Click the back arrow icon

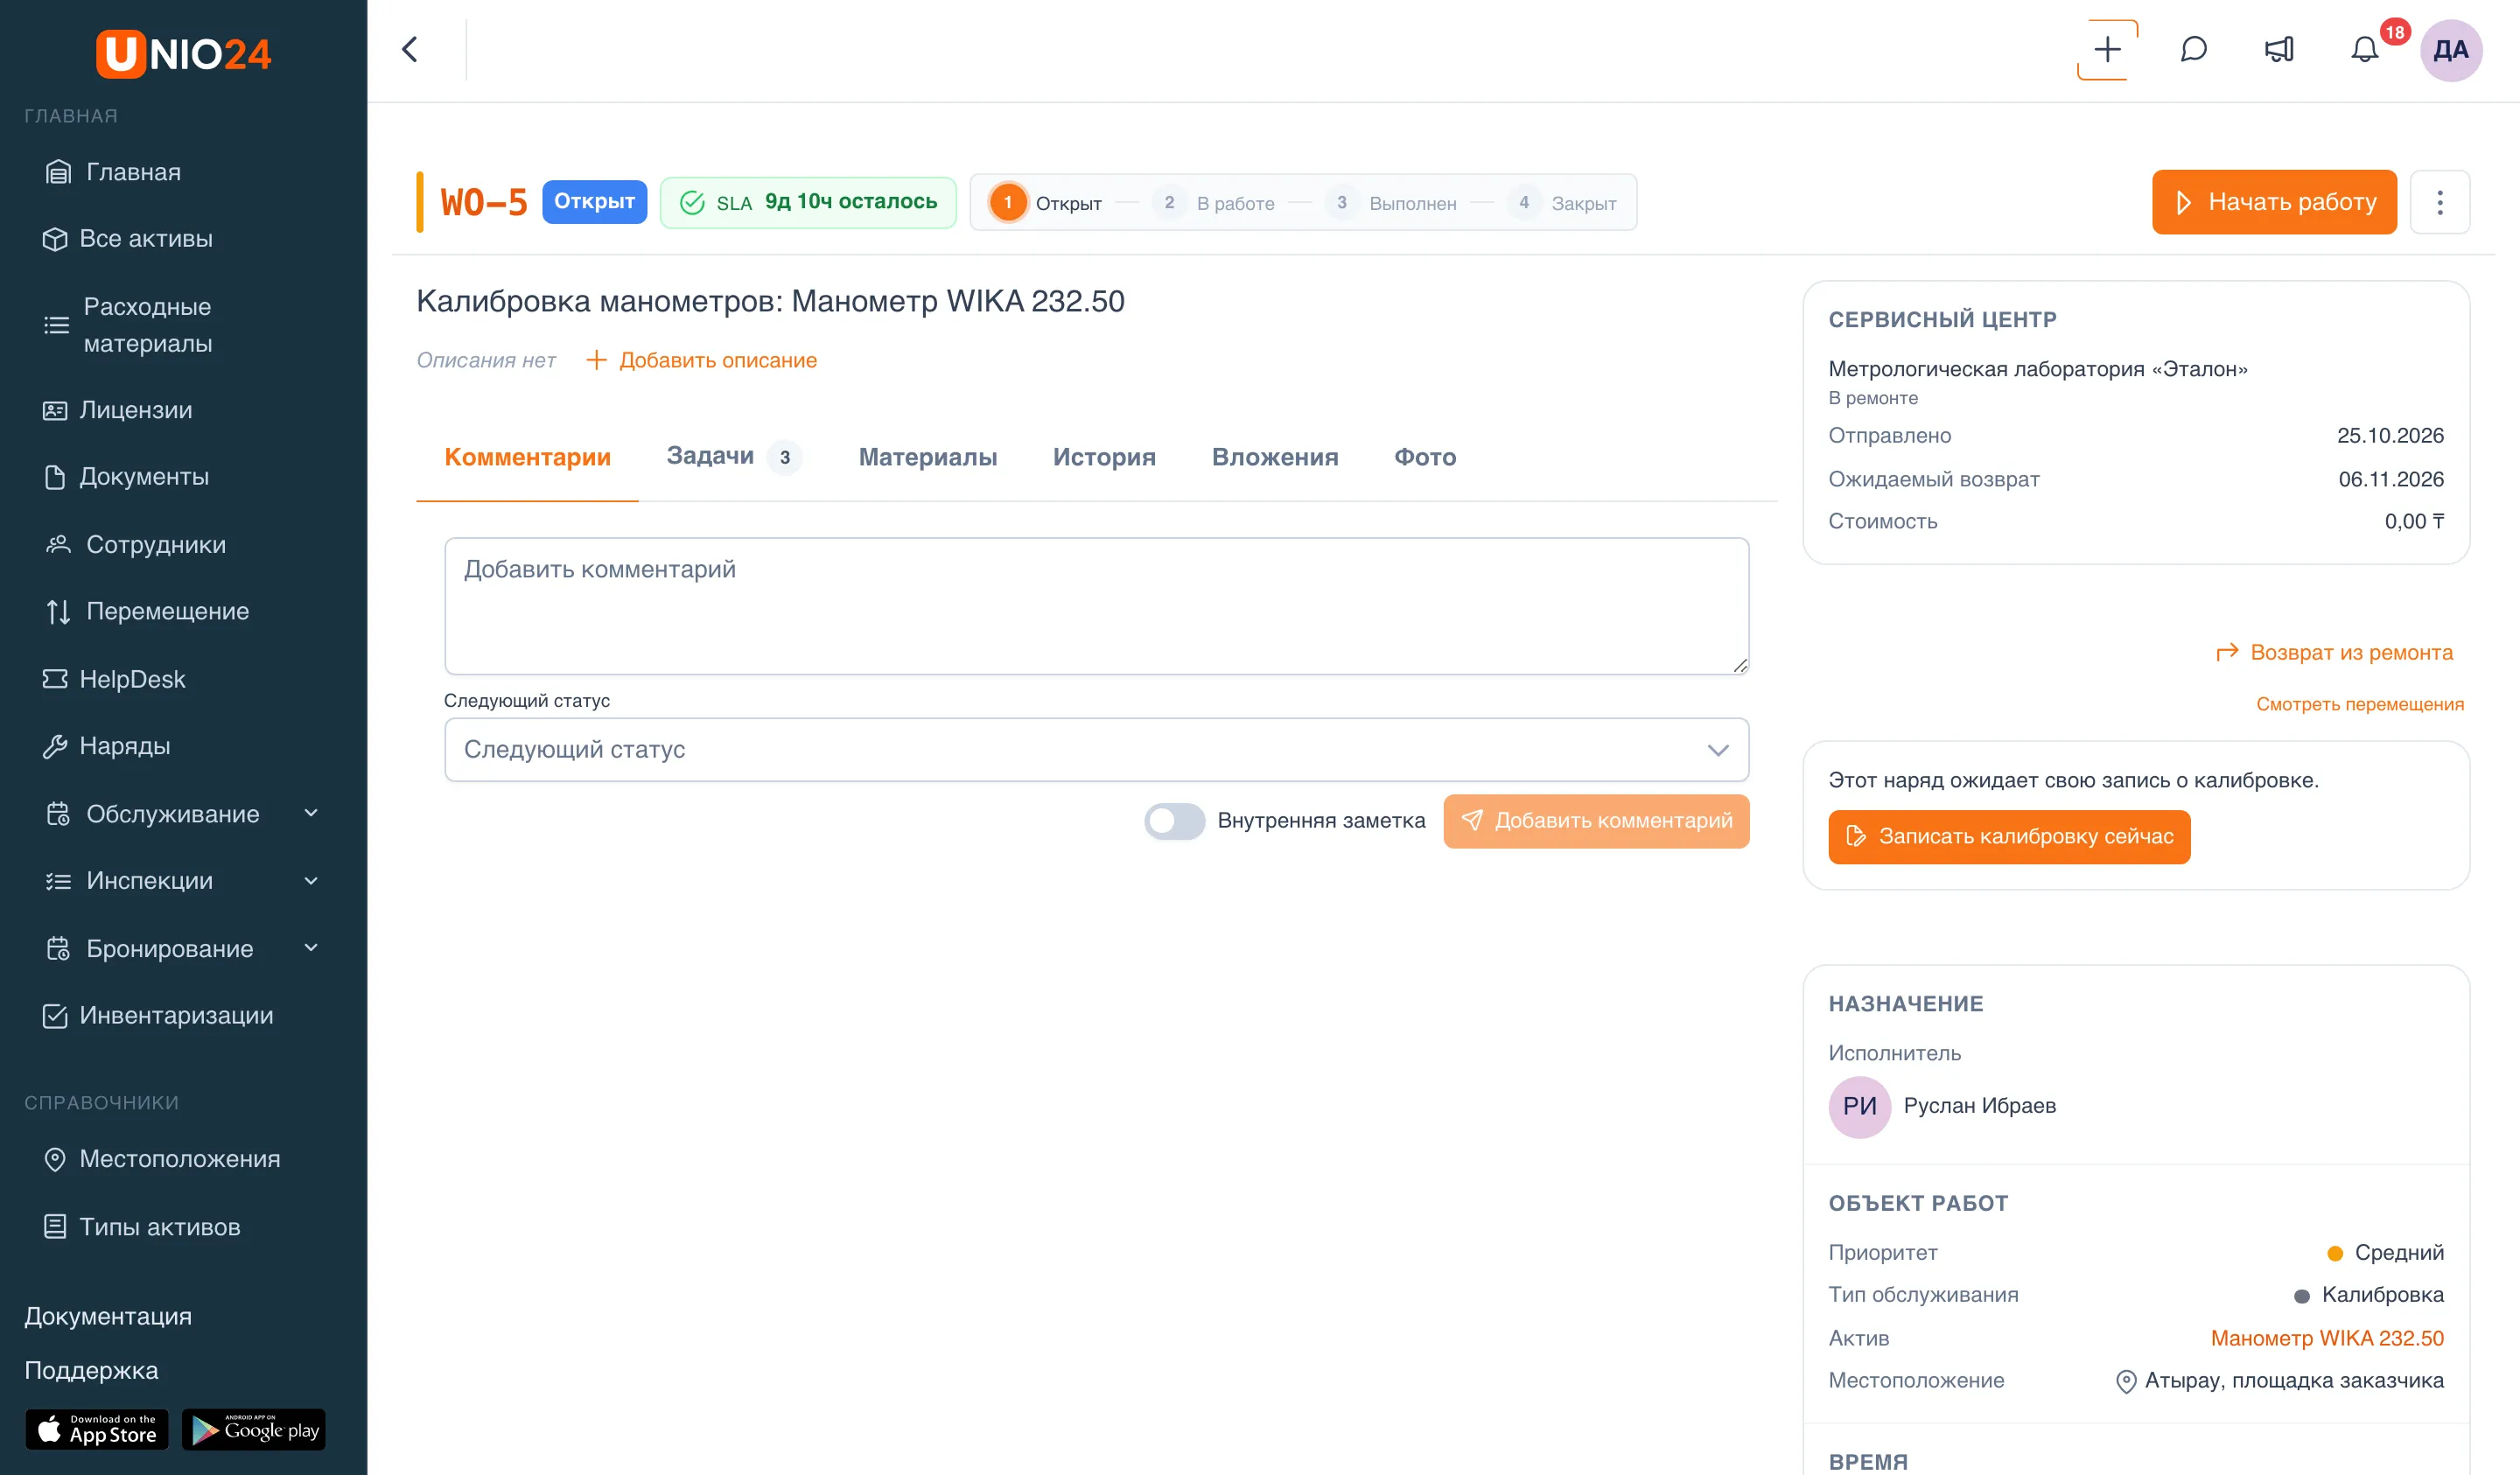tap(410, 50)
